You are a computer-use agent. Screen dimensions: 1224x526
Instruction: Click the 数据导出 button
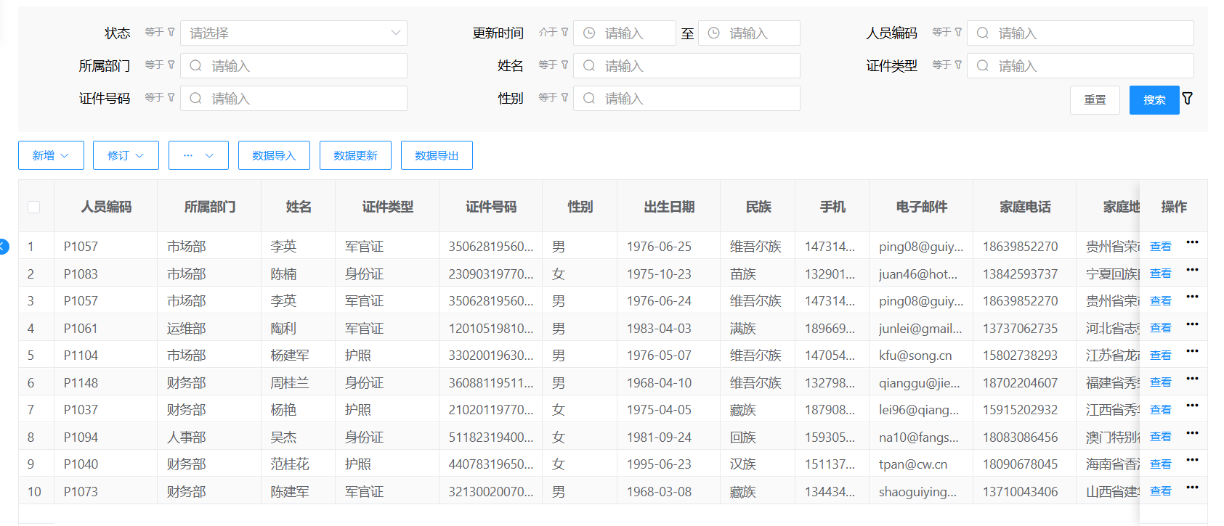437,155
